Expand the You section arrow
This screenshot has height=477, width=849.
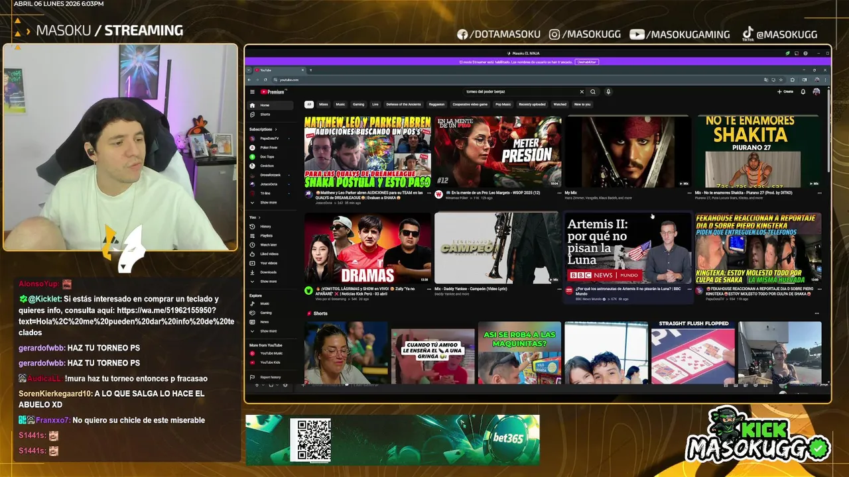coord(259,217)
